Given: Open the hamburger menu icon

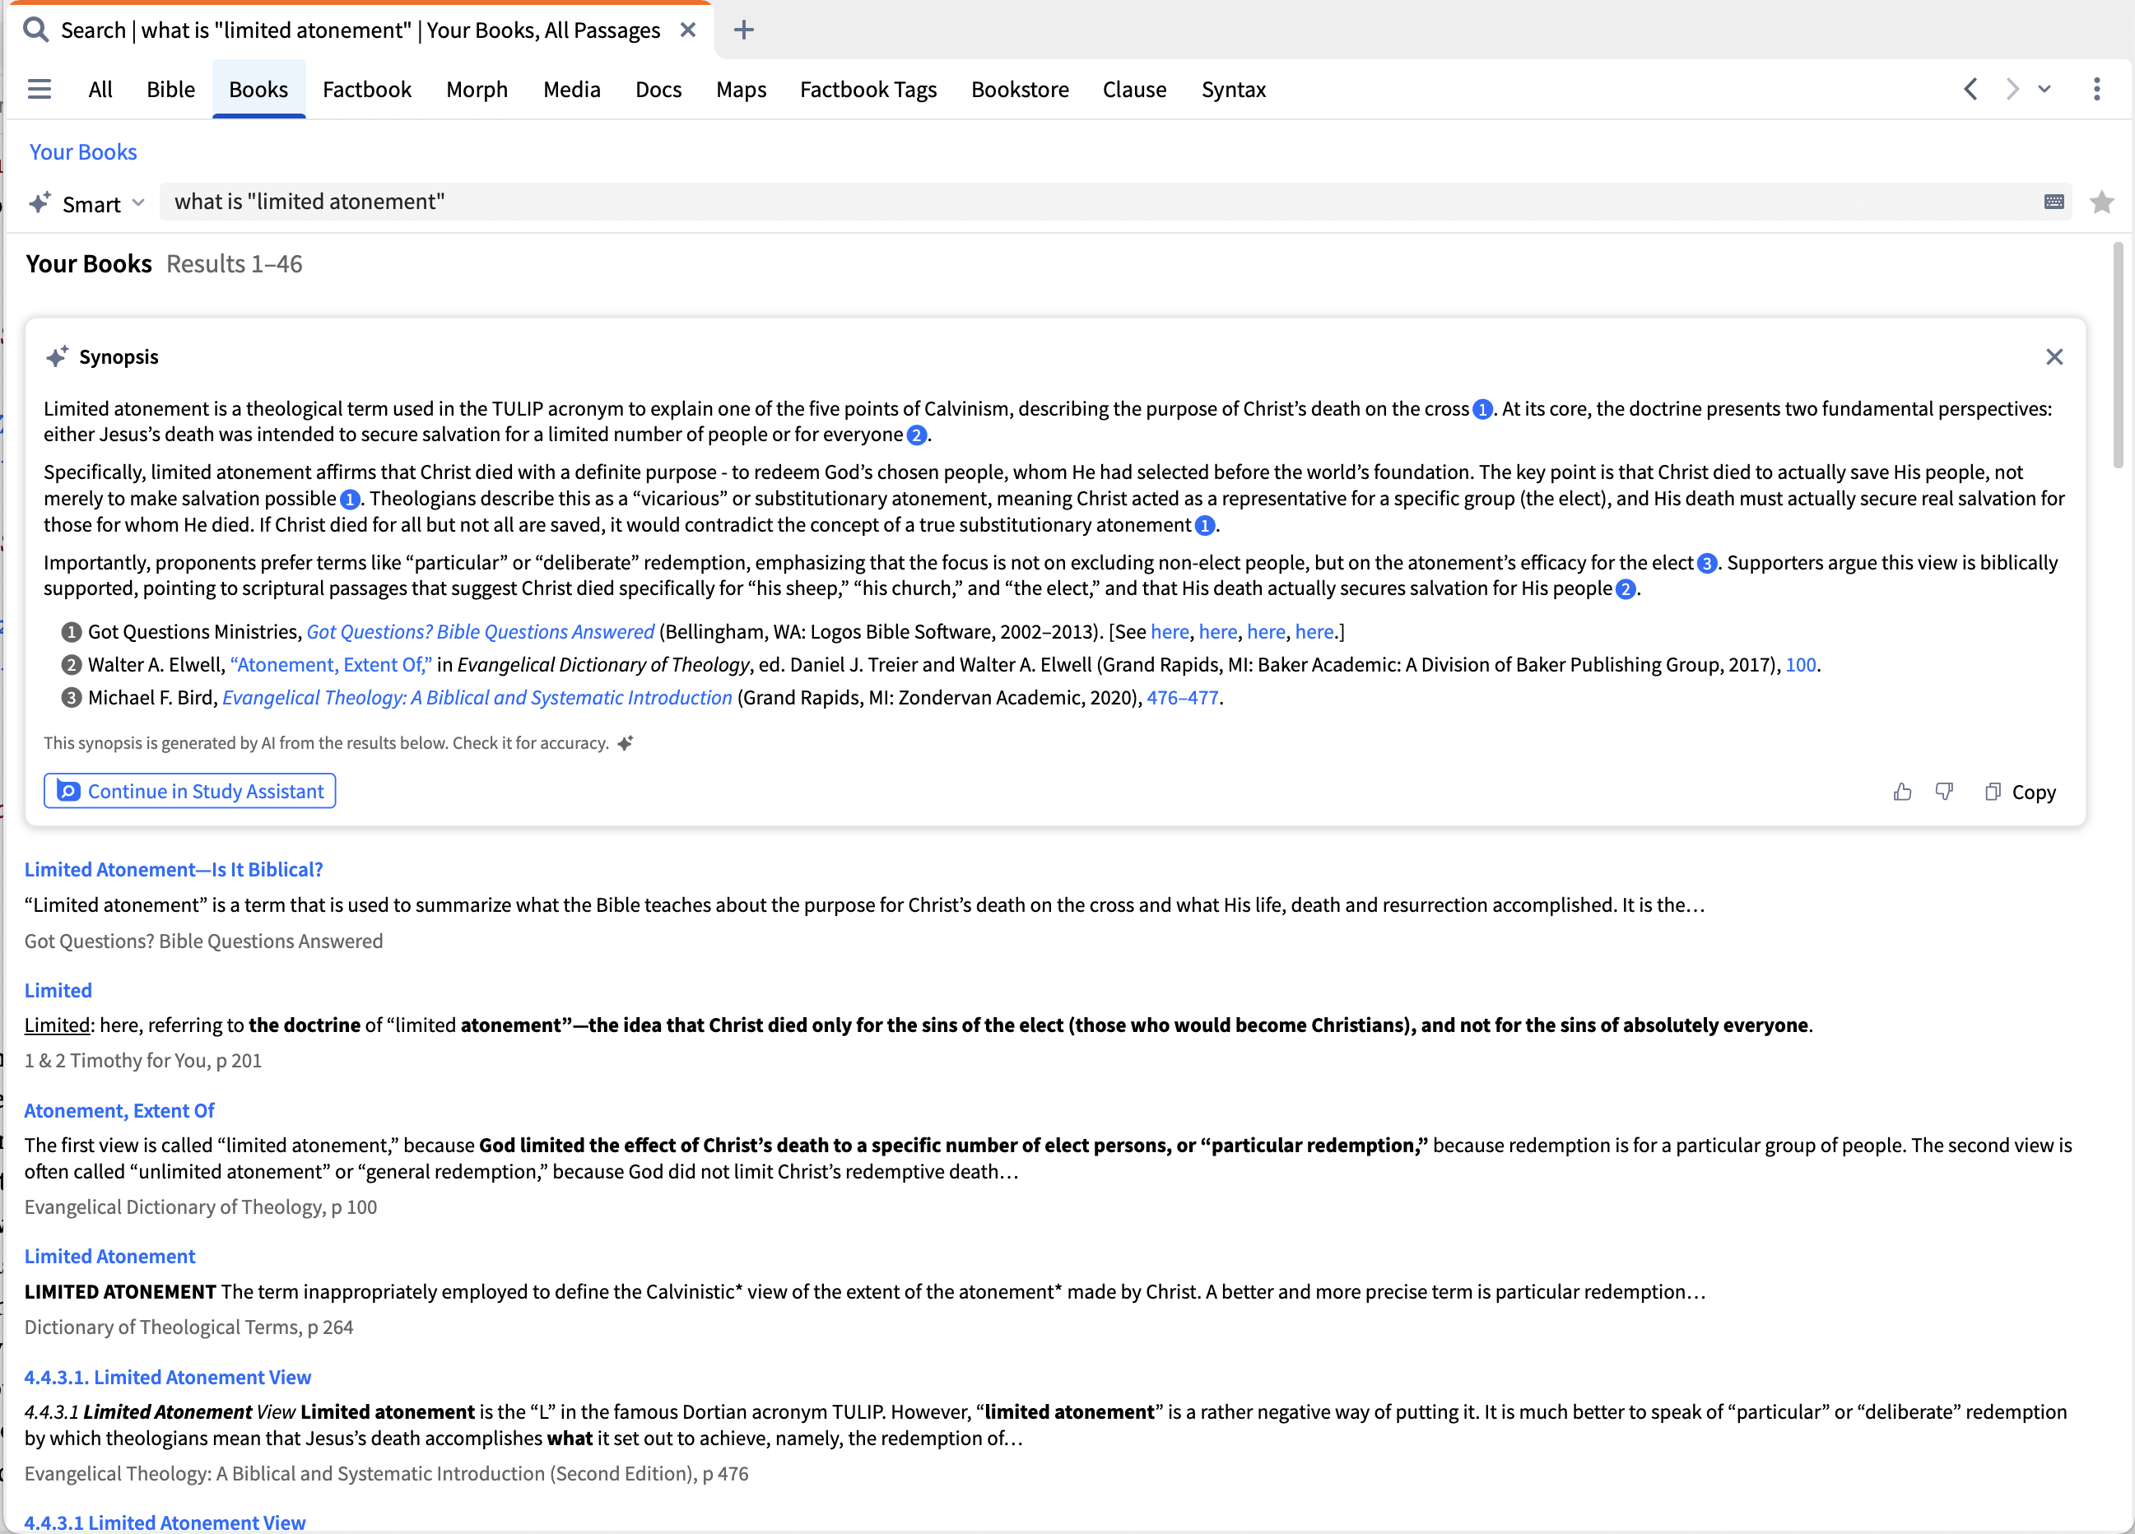Looking at the screenshot, I should (39, 90).
